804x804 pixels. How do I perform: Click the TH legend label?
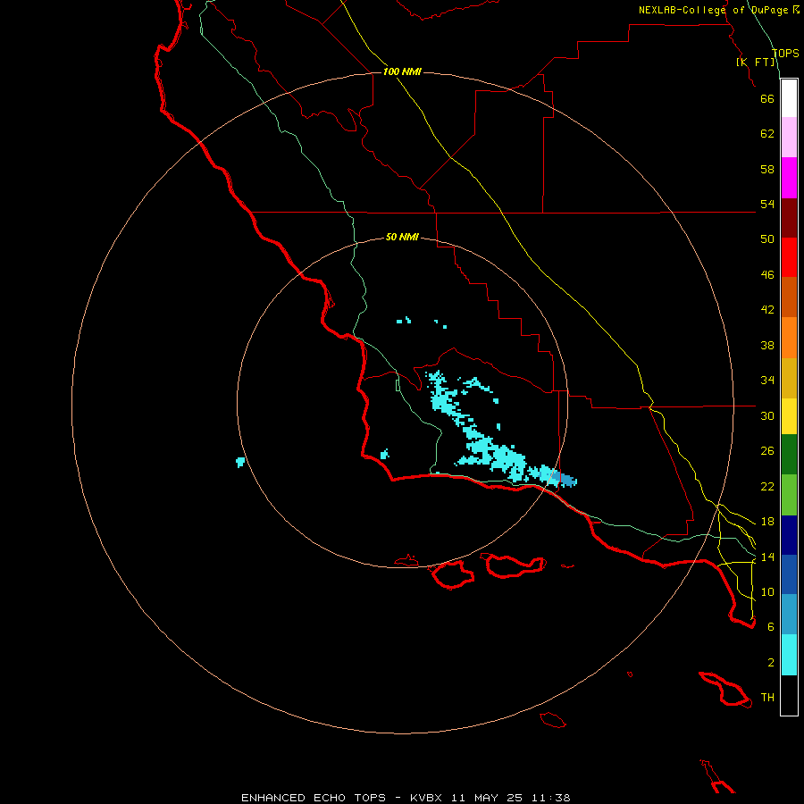pyautogui.click(x=767, y=698)
